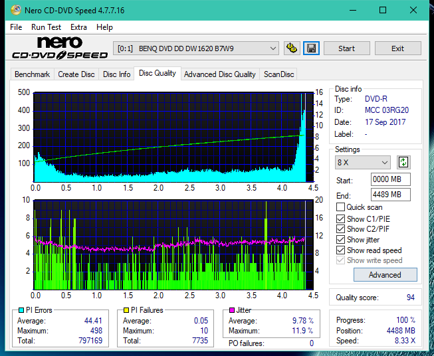The height and width of the screenshot is (356, 434).
Task: Click the Speed 8.33 X value
Action: click(405, 341)
